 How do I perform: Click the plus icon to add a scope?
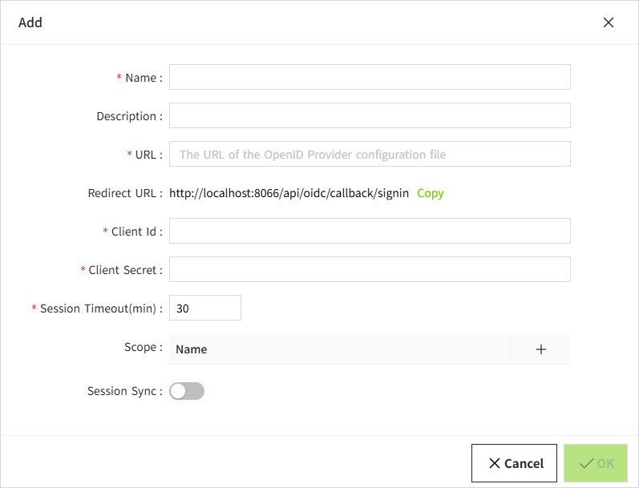pos(541,349)
